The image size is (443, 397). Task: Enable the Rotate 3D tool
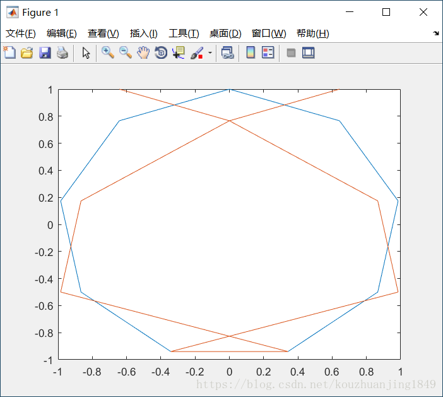point(161,52)
